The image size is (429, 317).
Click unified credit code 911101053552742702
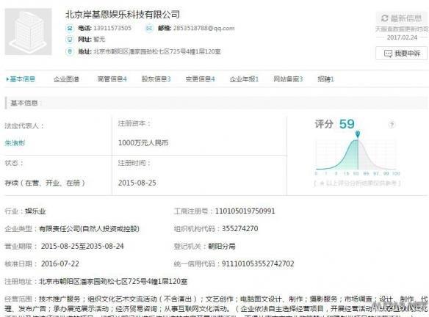[x=258, y=263]
